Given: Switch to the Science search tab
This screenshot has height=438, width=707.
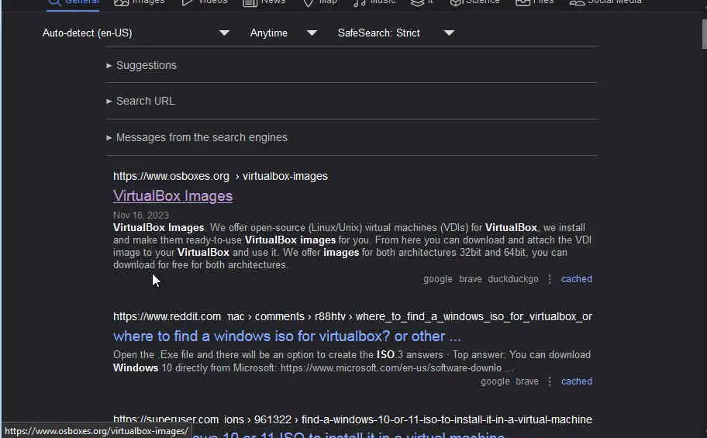Looking at the screenshot, I should click(474, 2).
